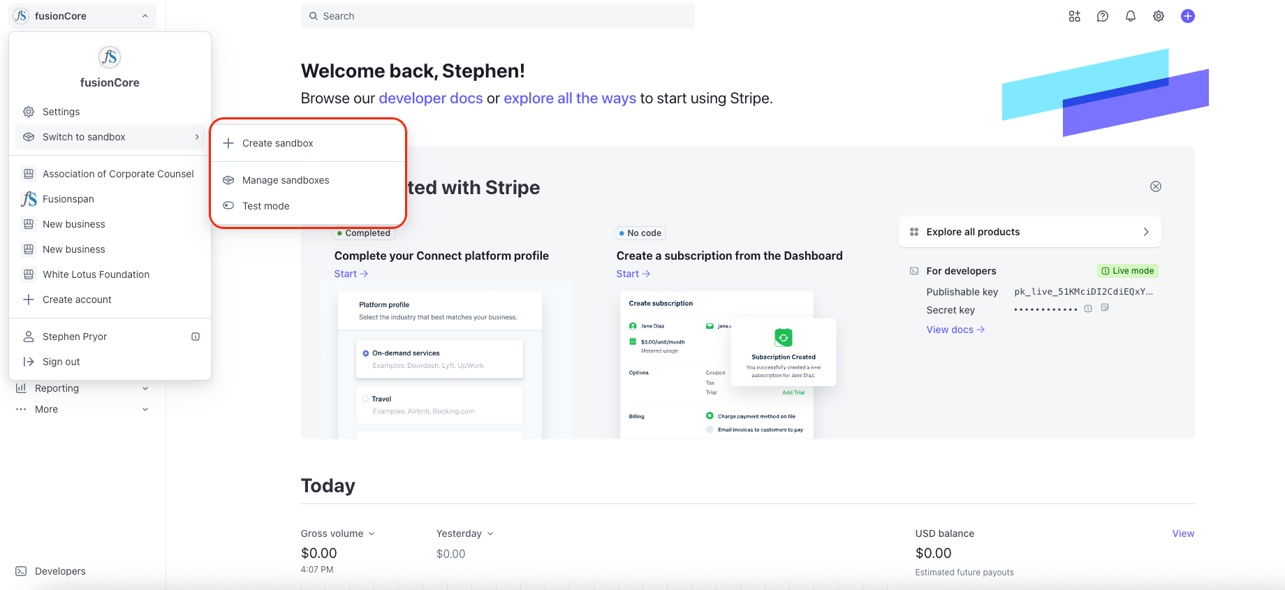
Task: Focus the Search field
Action: [498, 16]
